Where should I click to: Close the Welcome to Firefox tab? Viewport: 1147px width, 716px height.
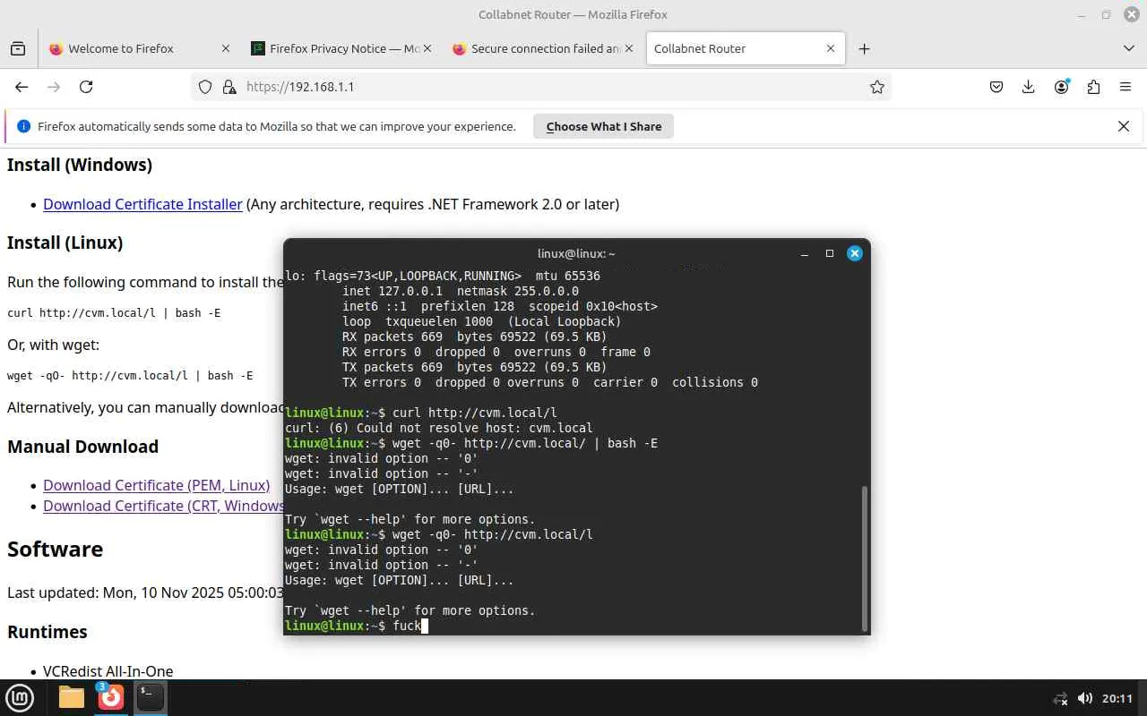click(x=226, y=49)
